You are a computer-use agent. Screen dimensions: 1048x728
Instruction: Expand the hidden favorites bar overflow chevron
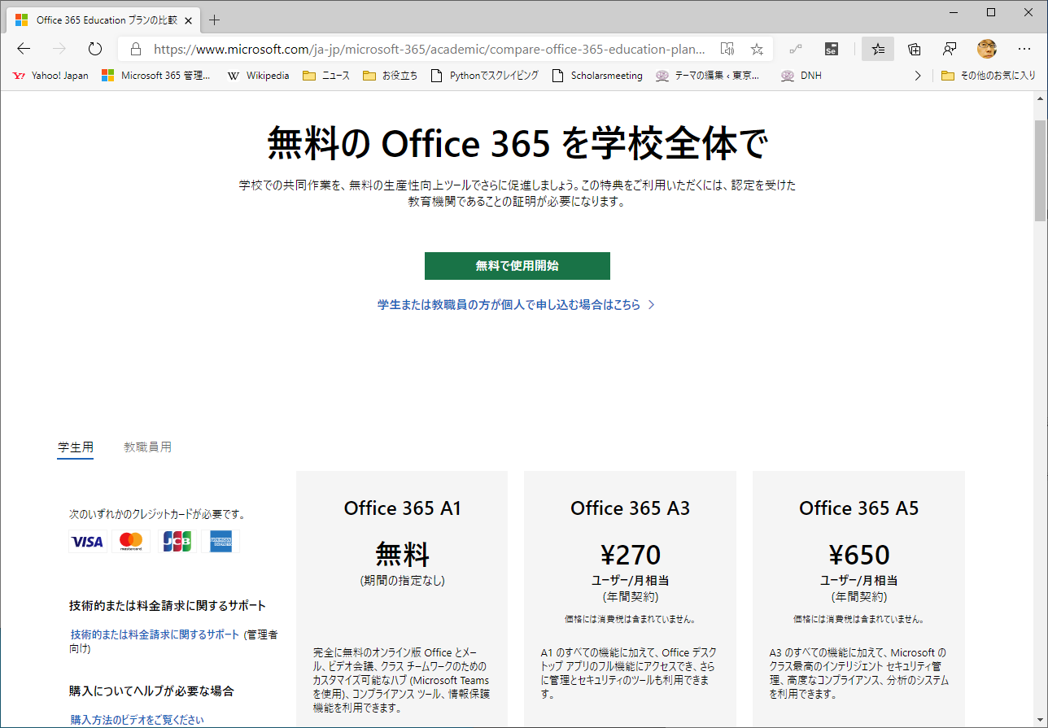tap(918, 76)
